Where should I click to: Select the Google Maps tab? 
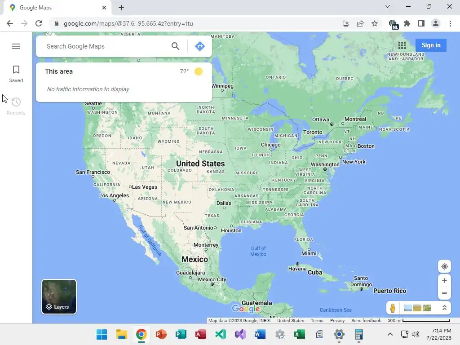pyautogui.click(x=57, y=8)
